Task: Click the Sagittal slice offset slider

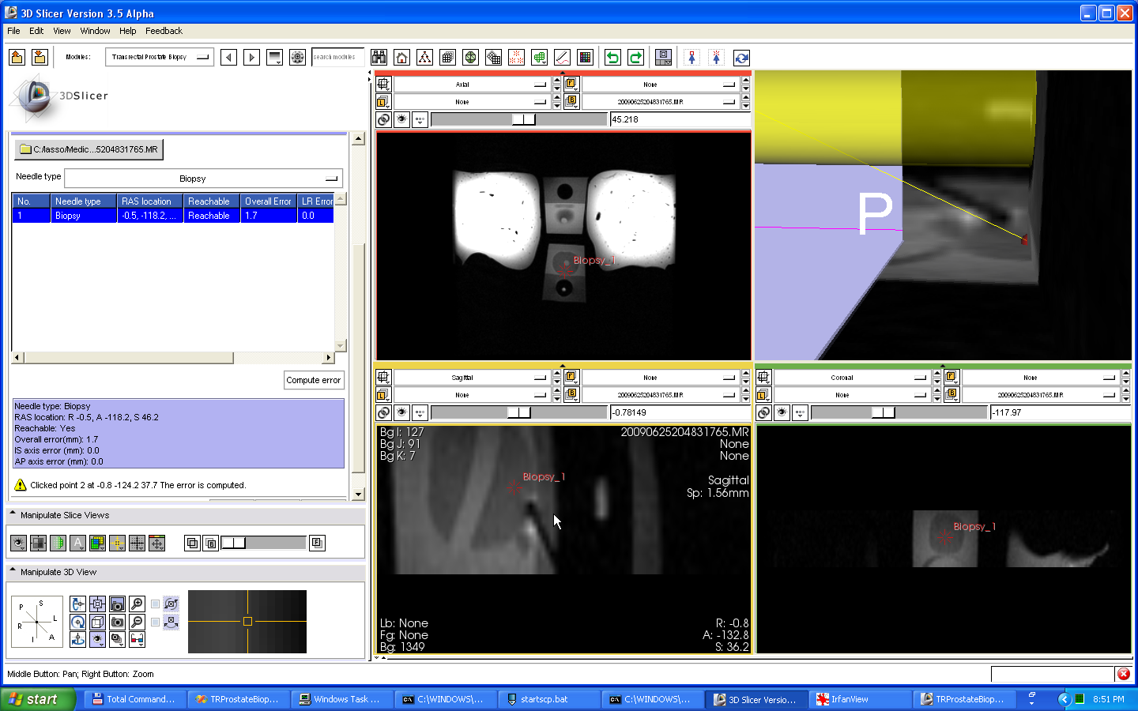Action: [518, 412]
